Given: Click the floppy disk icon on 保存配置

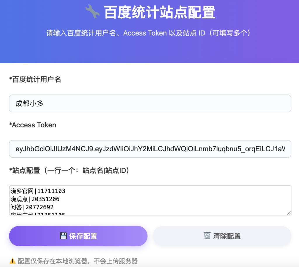Looking at the screenshot, I should click(x=63, y=236).
